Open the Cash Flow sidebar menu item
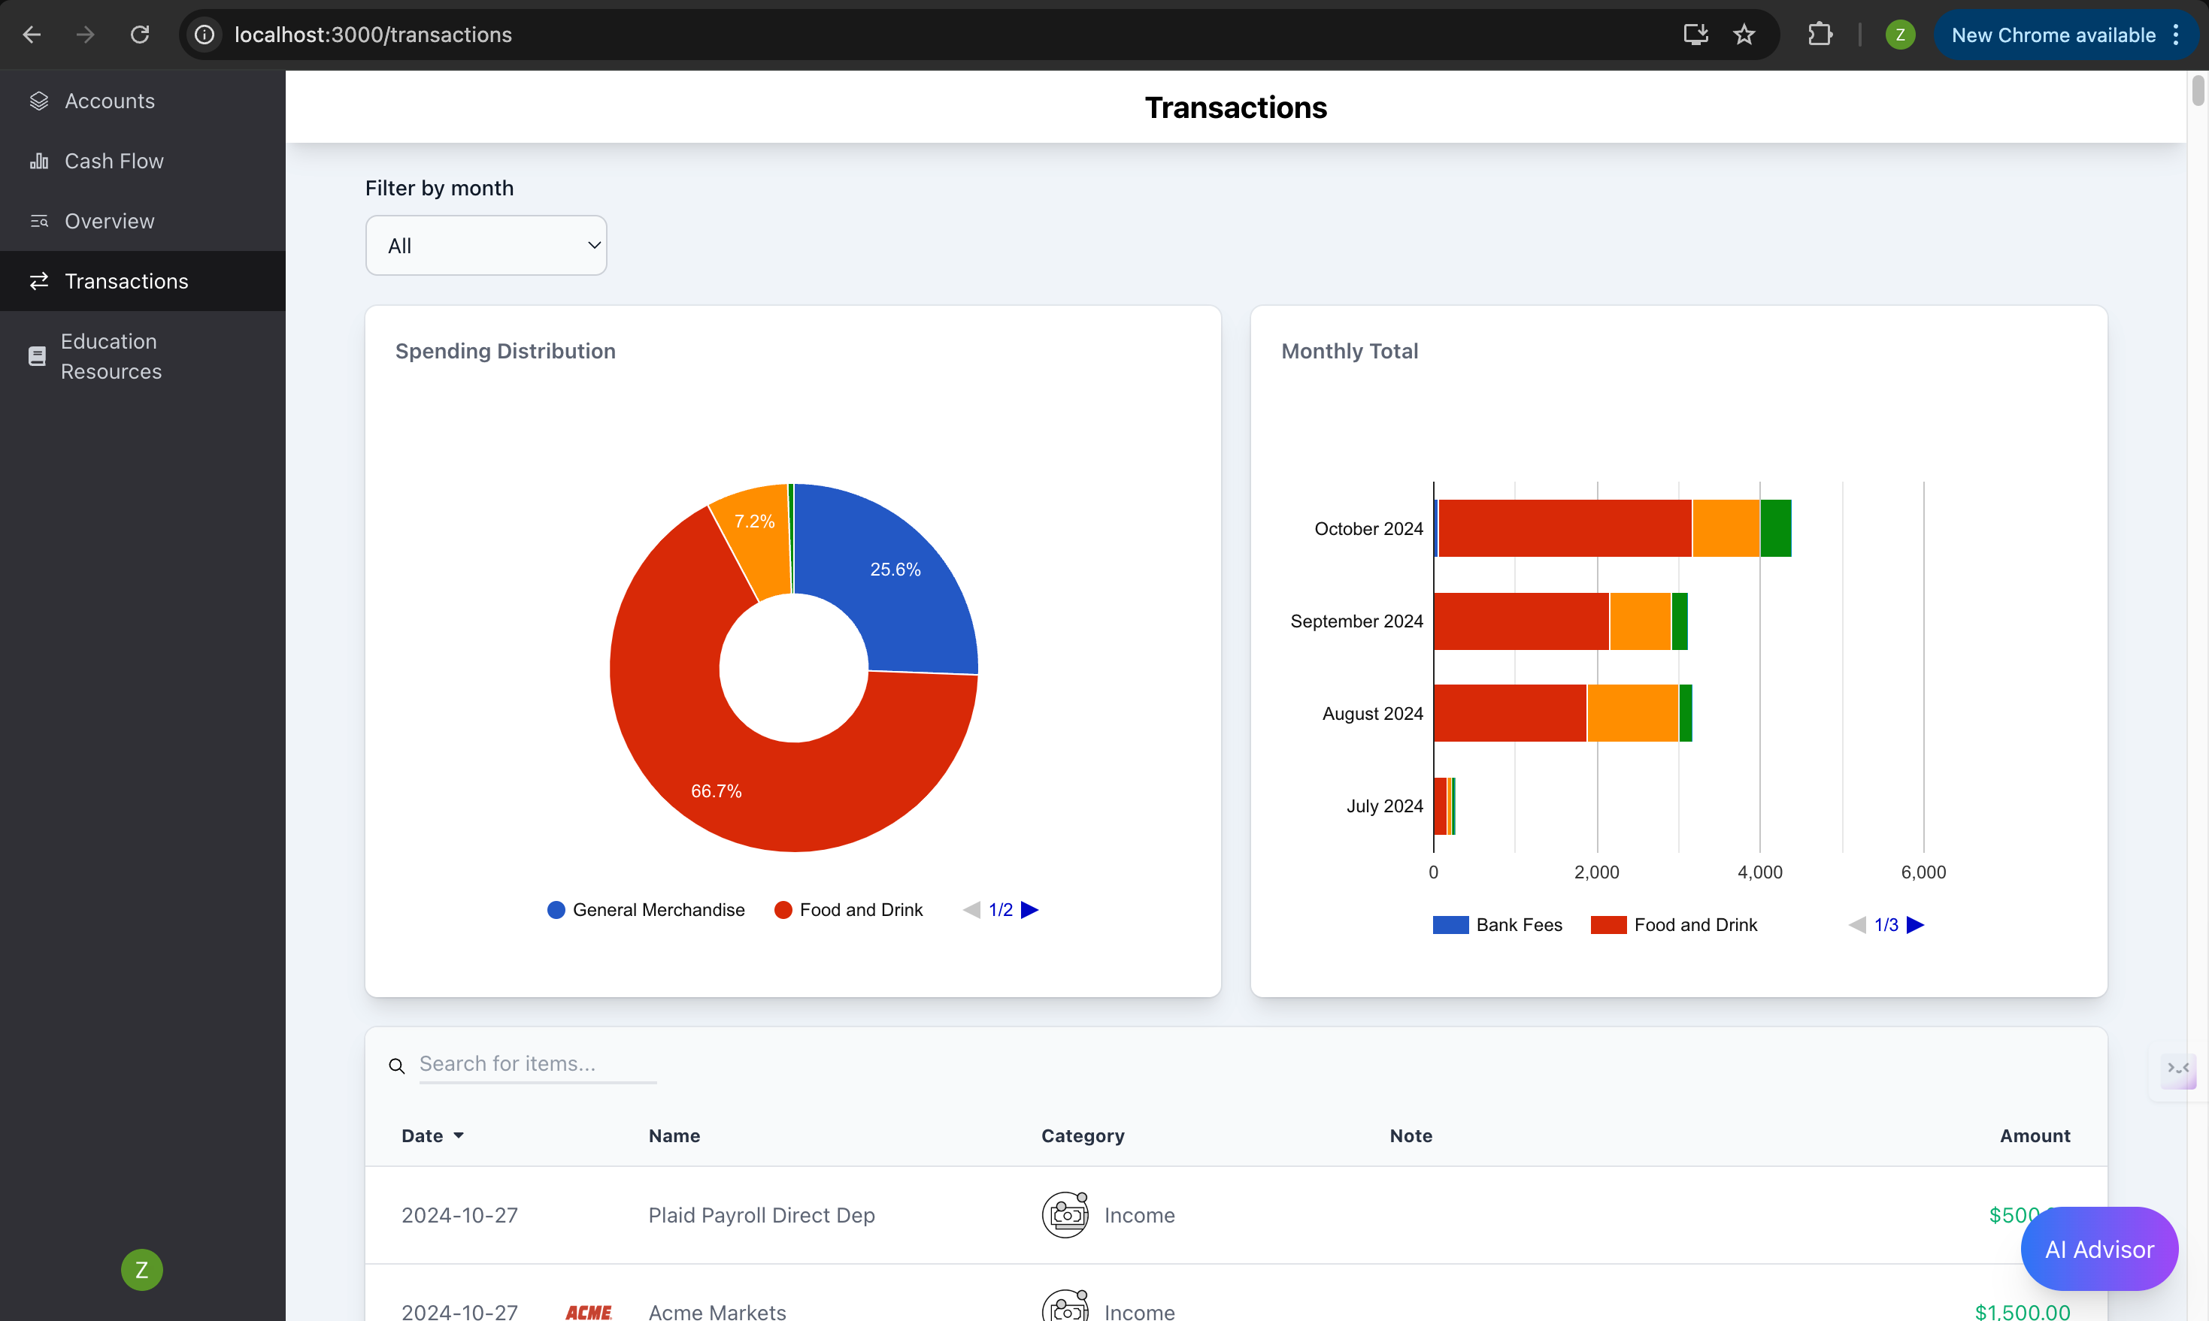Image resolution: width=2209 pixels, height=1321 pixels. click(114, 161)
